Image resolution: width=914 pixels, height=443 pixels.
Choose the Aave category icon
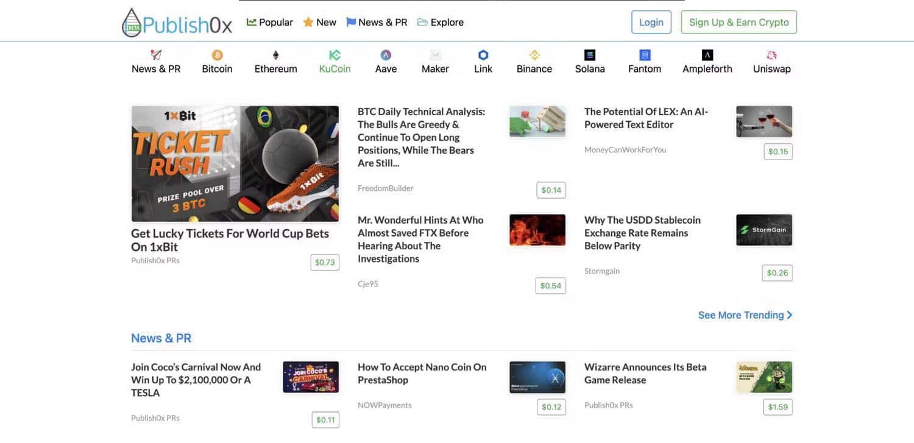pos(386,55)
